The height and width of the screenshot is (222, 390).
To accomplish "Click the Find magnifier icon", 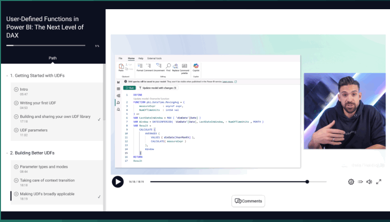I will pos(169,67).
